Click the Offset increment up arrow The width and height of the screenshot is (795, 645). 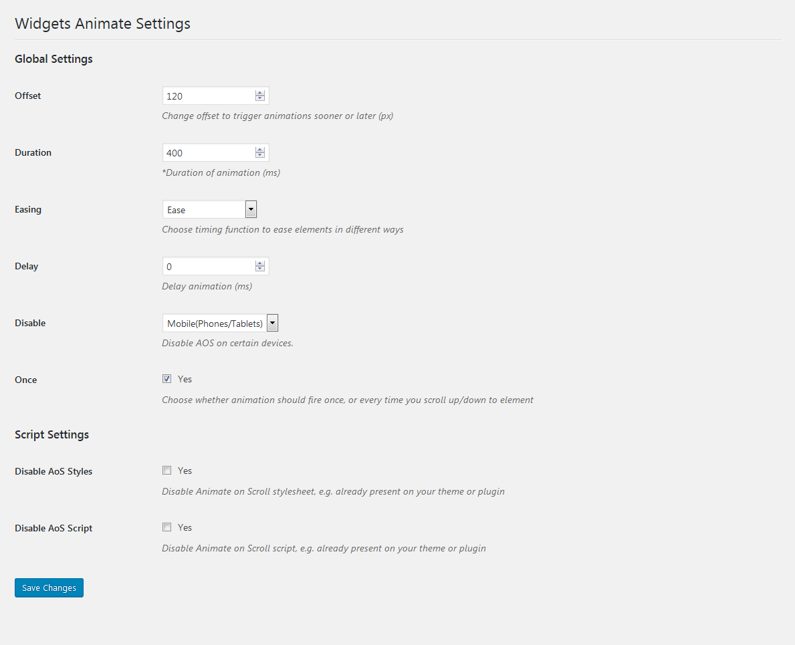pos(260,93)
